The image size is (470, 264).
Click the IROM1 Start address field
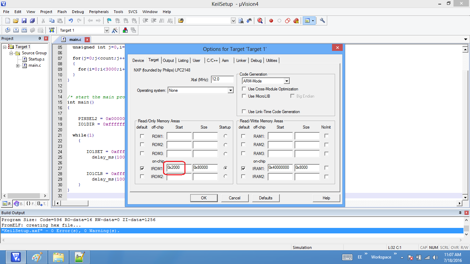coord(179,168)
